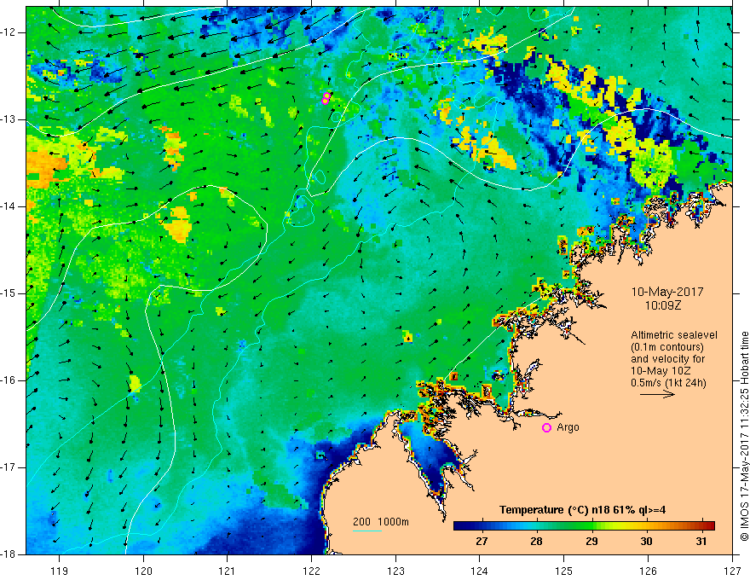Click the '(0.1m contours)' text

click(667, 347)
